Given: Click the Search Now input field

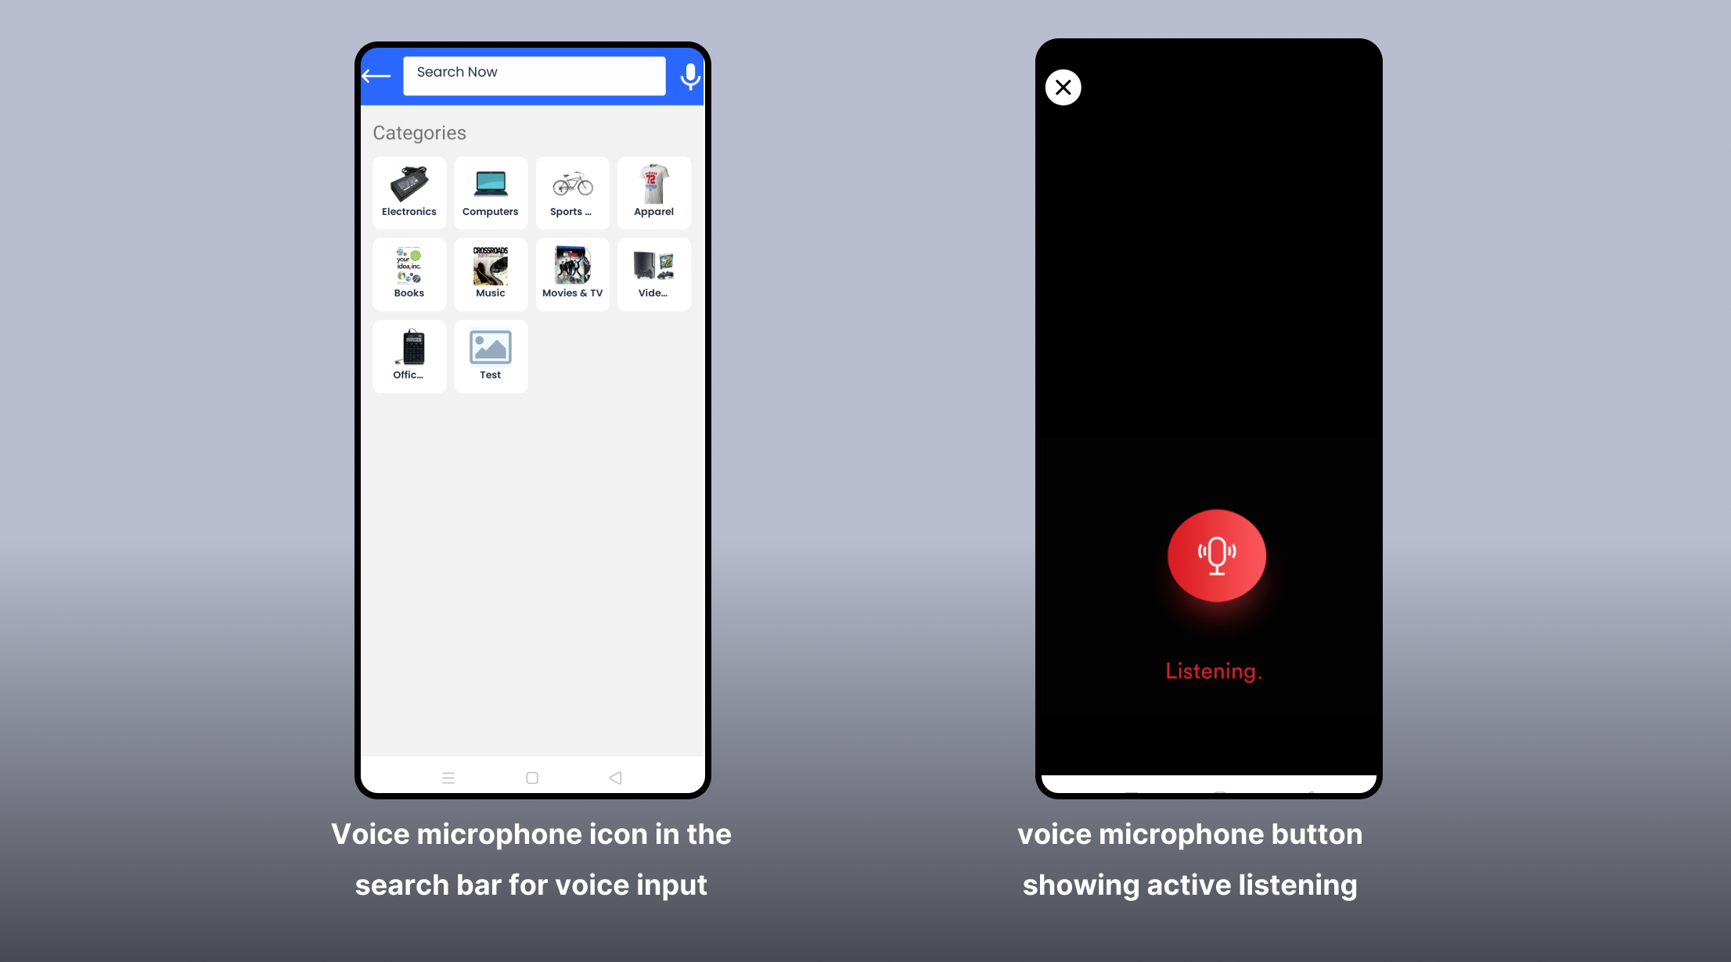Looking at the screenshot, I should click(x=534, y=76).
